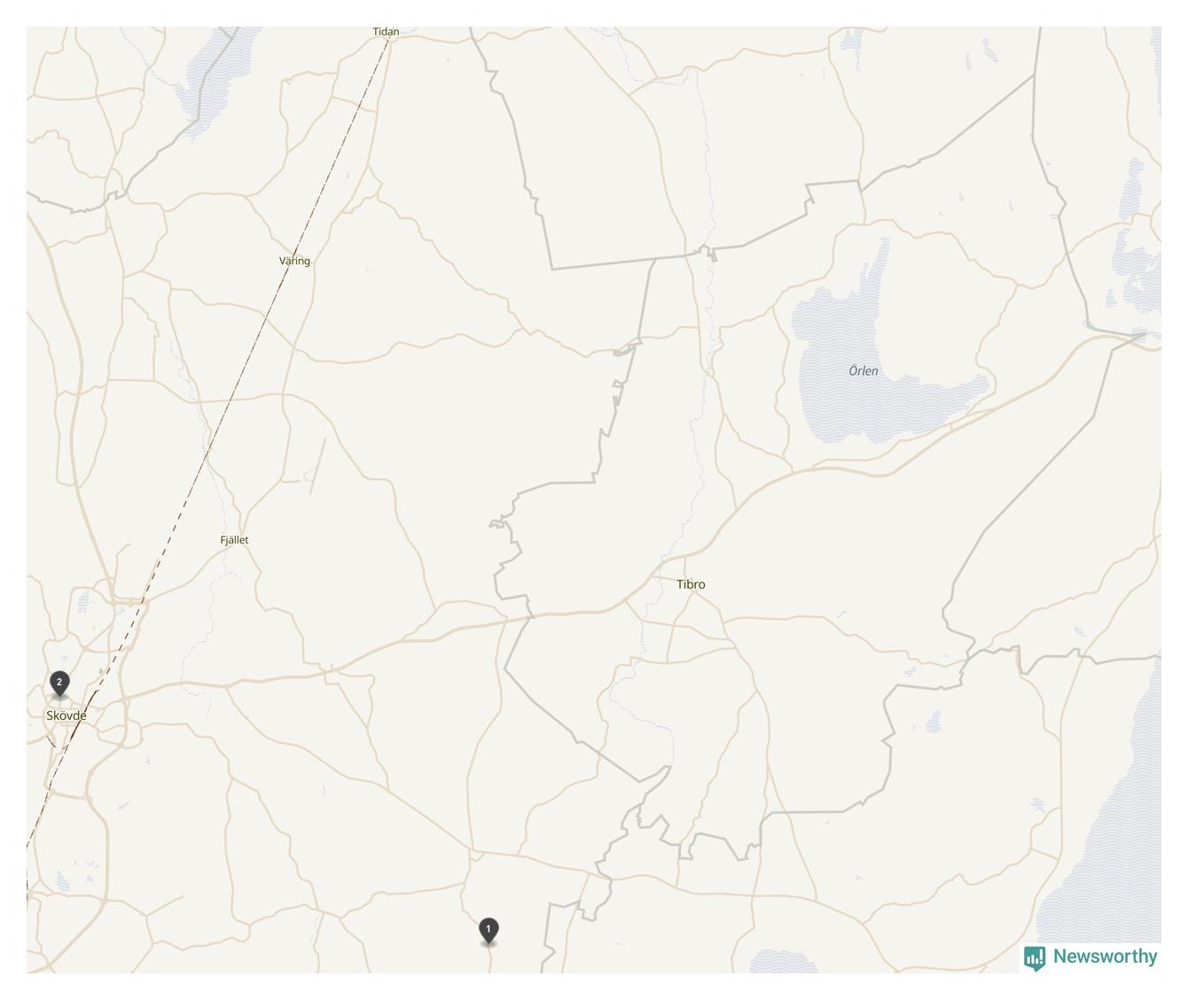The image size is (1188, 1000).
Task: Click the Tidan place label
Action: (x=386, y=32)
